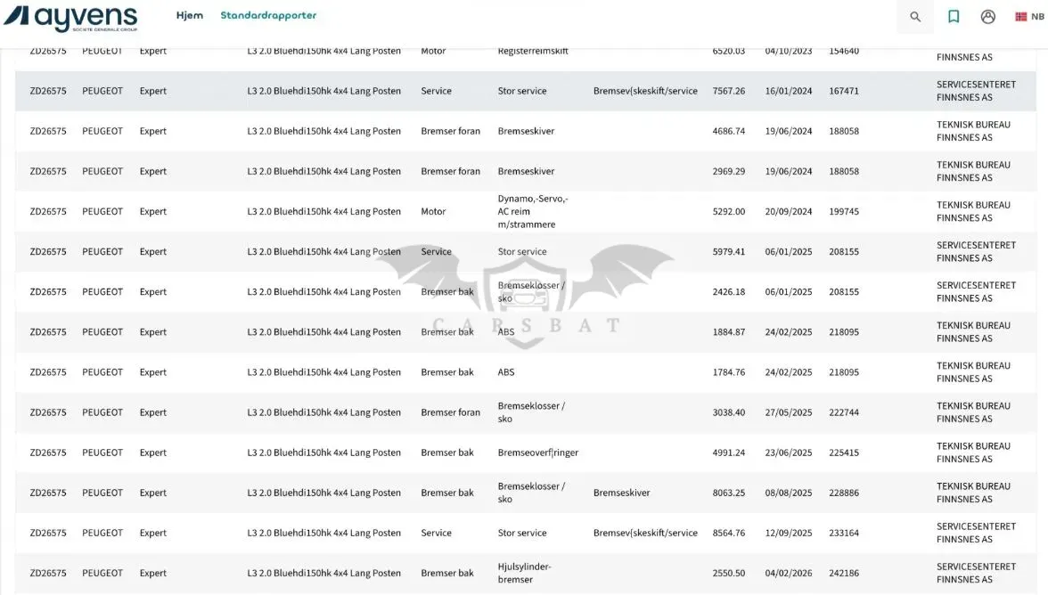Click the Norwegian flag icon

click(x=1020, y=17)
